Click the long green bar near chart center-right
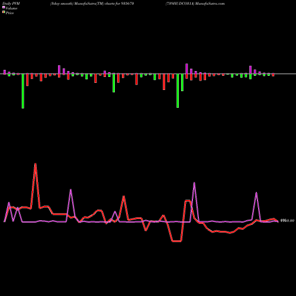This screenshot has height=296, width=296. click(x=178, y=91)
